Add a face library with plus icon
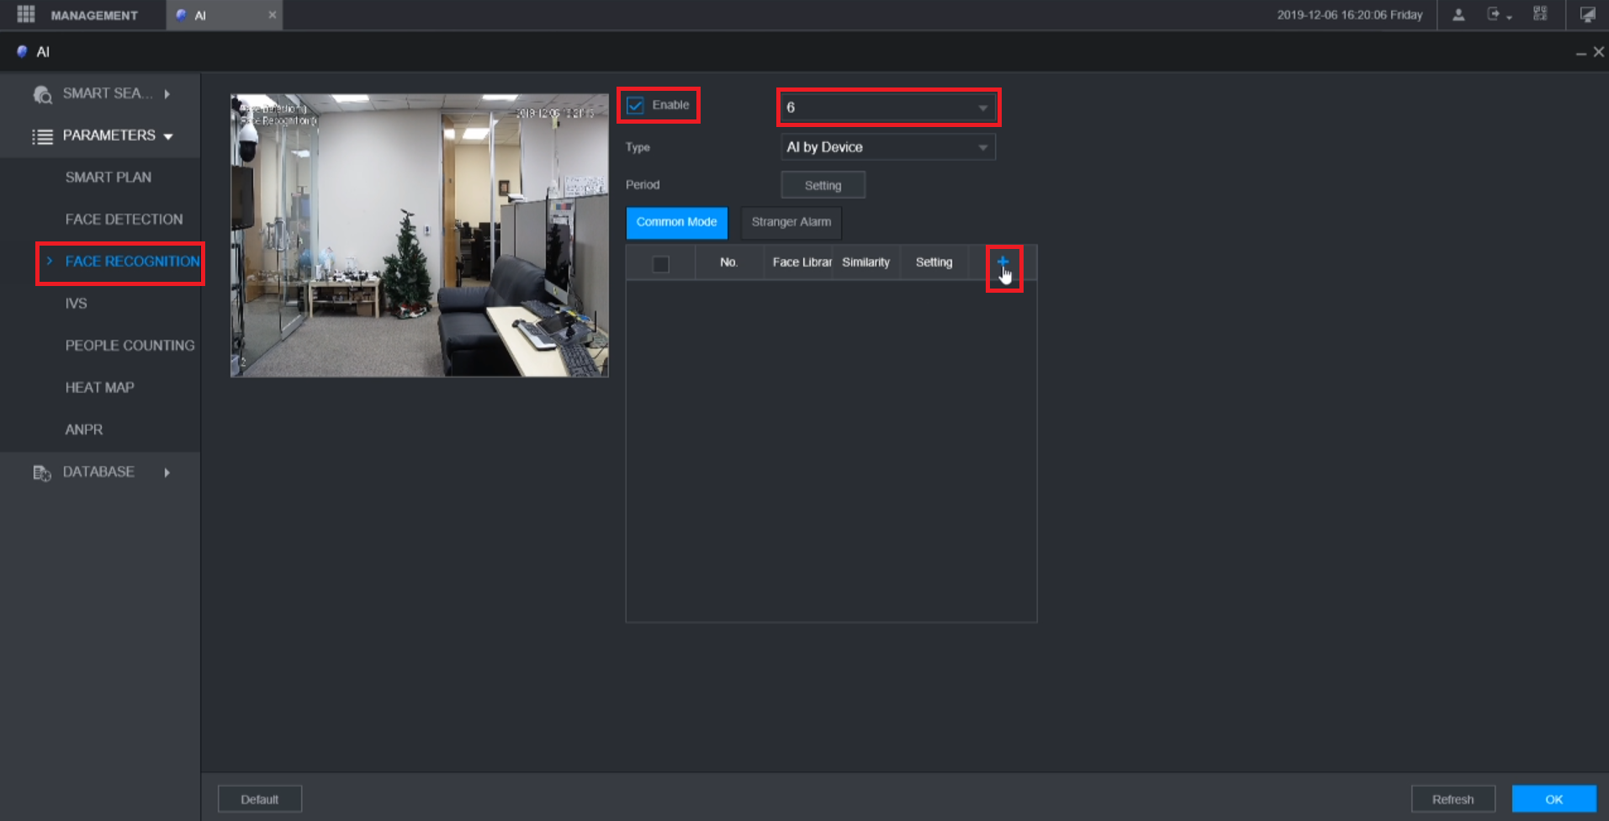This screenshot has width=1609, height=821. pos(1003,262)
